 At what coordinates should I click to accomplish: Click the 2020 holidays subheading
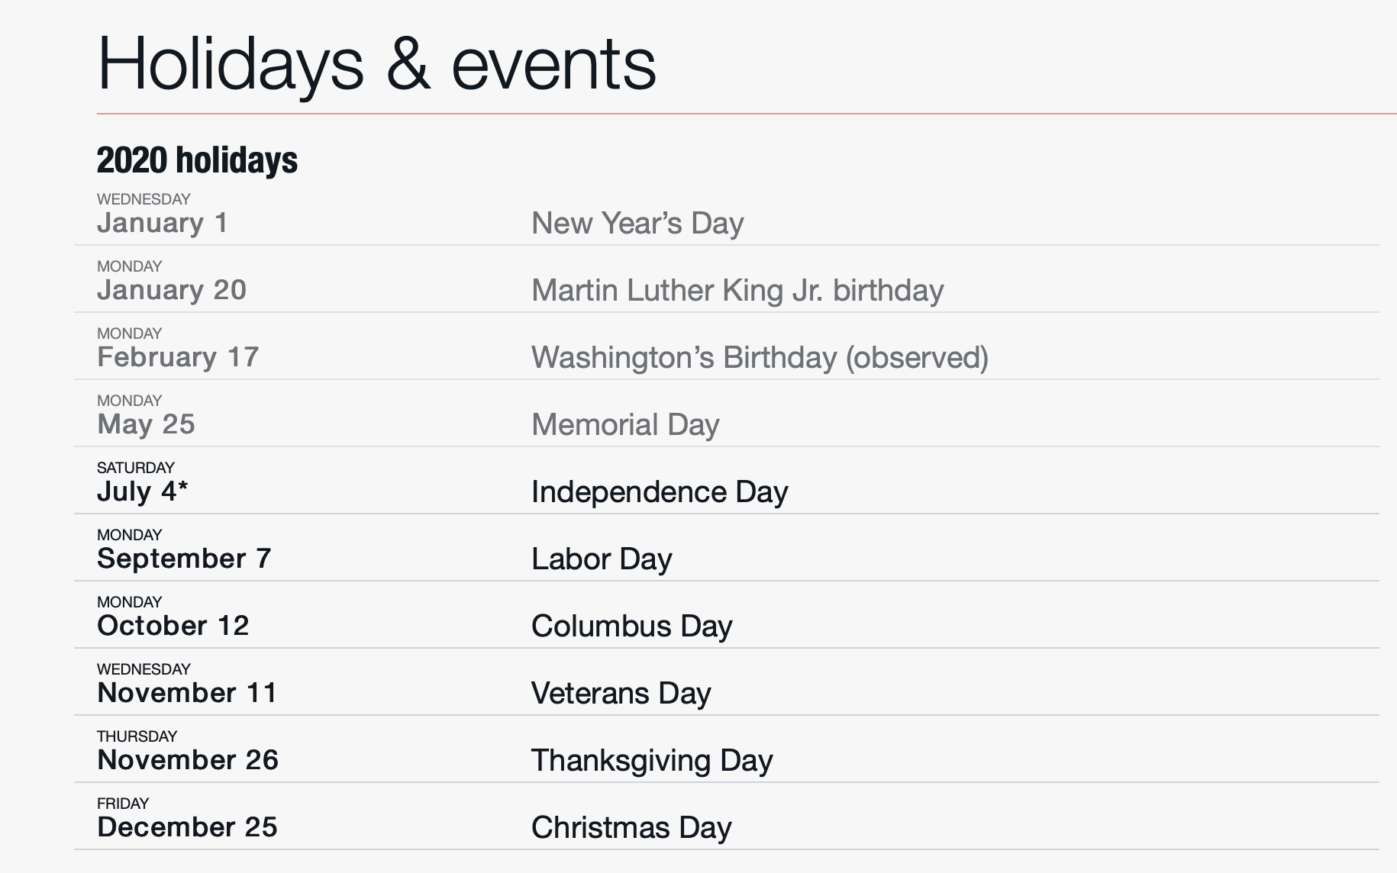coord(197,160)
